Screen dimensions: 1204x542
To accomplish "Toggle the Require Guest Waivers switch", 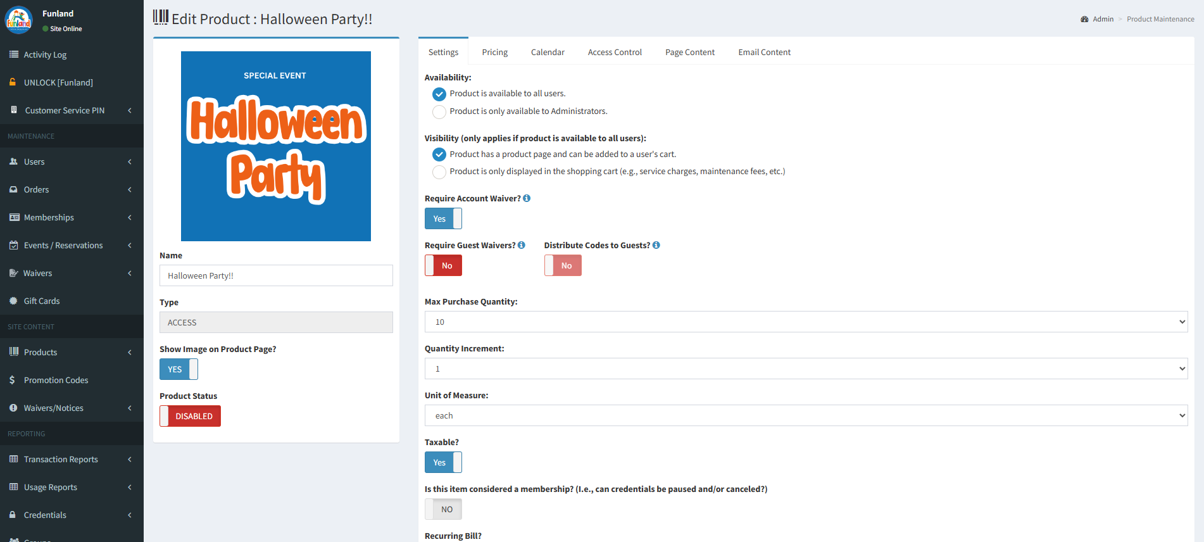I will click(443, 265).
